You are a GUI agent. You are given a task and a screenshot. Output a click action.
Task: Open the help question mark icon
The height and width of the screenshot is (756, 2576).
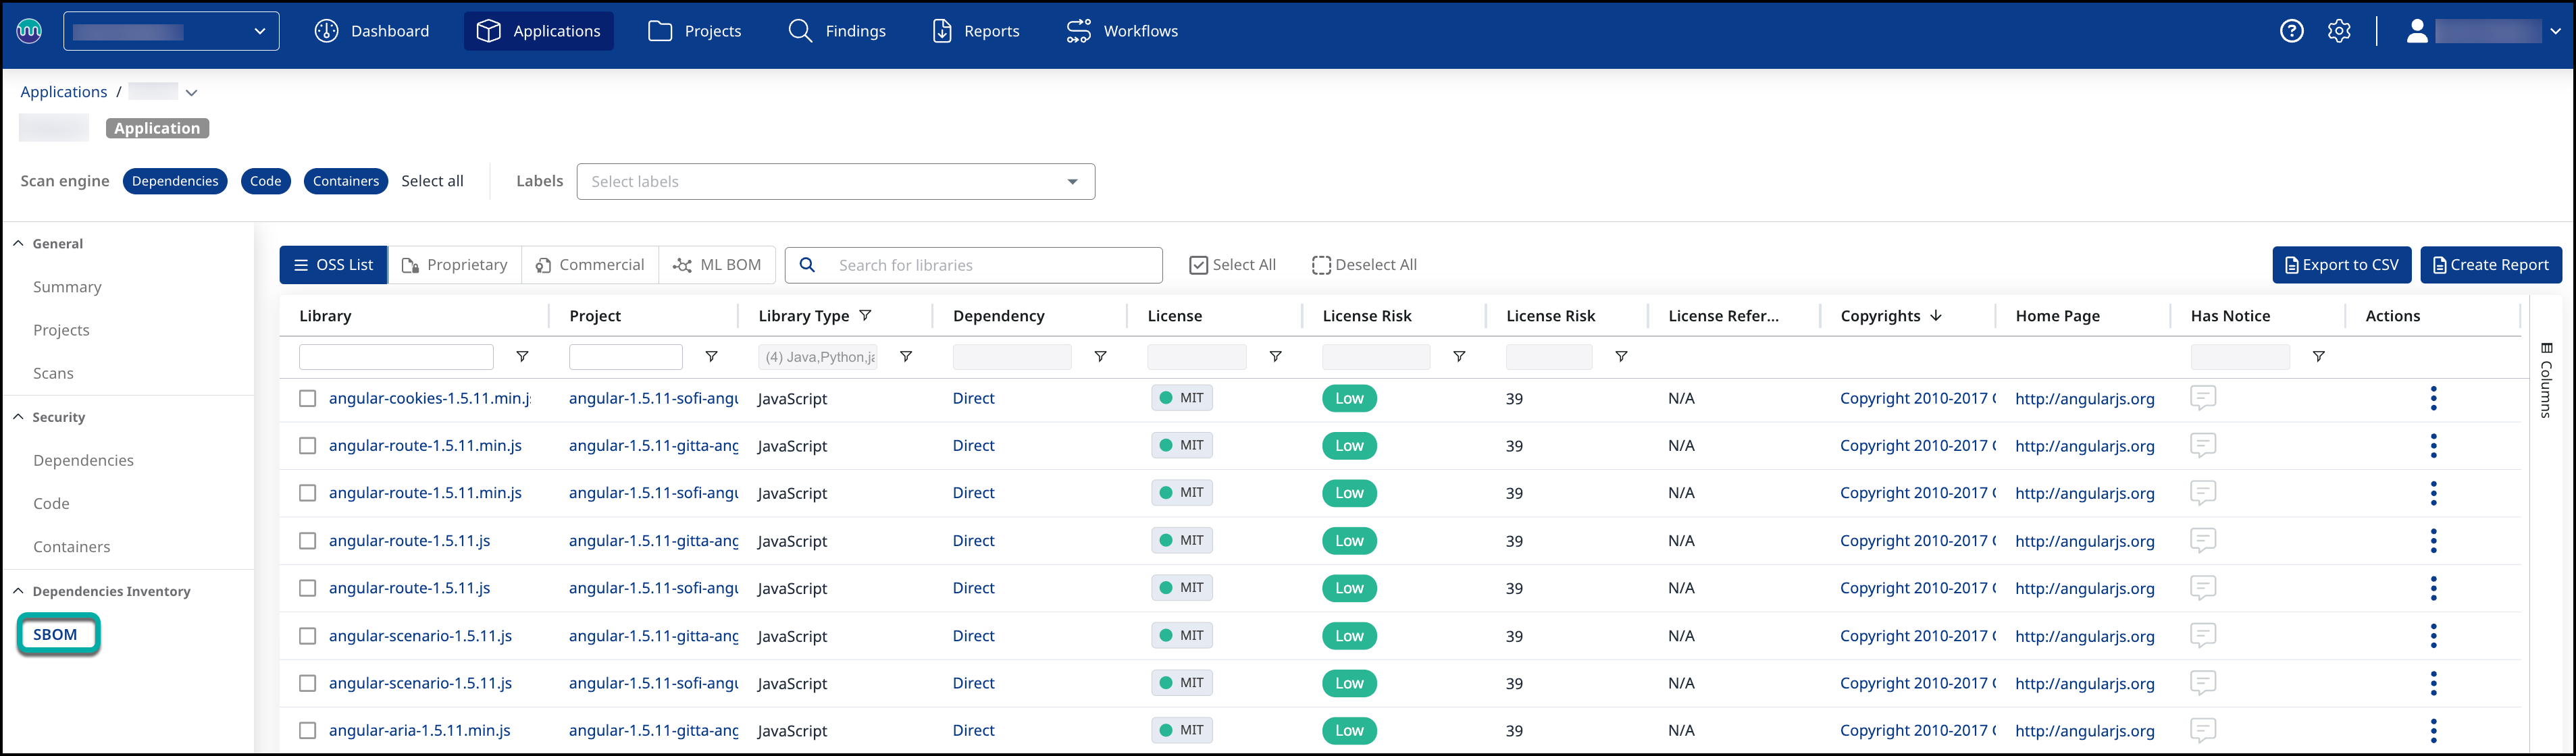click(2291, 31)
